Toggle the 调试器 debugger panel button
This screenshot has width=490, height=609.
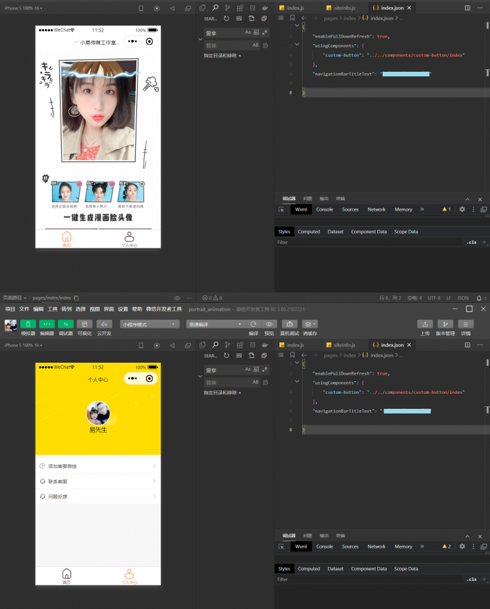tap(66, 324)
